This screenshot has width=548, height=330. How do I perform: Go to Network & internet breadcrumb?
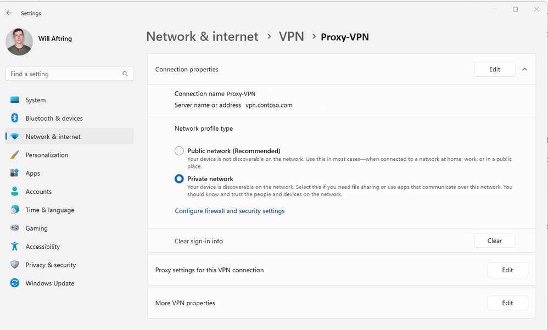[202, 37]
